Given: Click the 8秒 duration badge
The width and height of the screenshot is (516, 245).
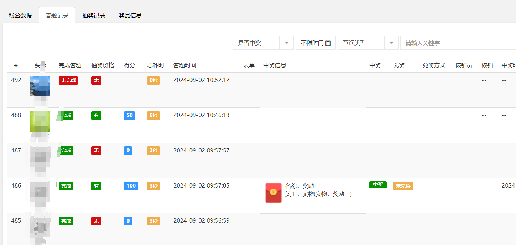Looking at the screenshot, I should 153,116.
